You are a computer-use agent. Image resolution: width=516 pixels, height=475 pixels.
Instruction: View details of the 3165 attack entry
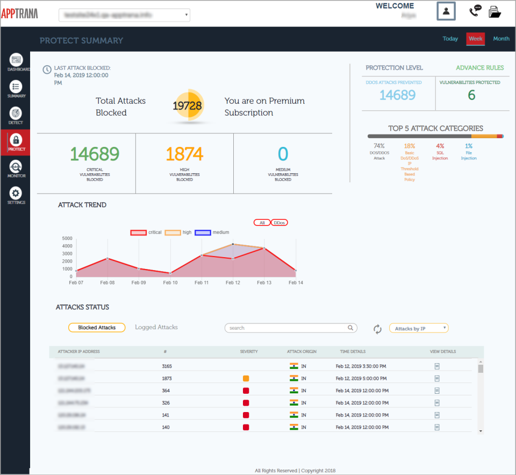(x=437, y=366)
